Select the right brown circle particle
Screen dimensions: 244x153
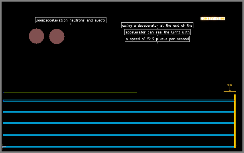(x=57, y=36)
